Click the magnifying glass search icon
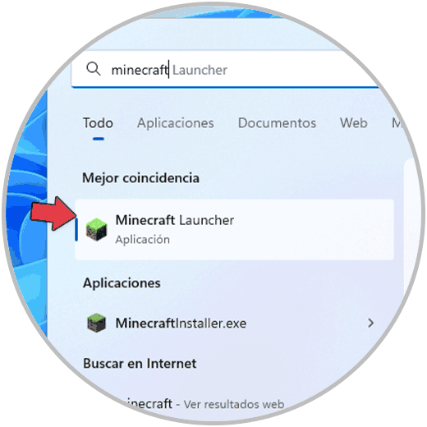Viewport: 427px width, 427px height. pyautogui.click(x=94, y=69)
